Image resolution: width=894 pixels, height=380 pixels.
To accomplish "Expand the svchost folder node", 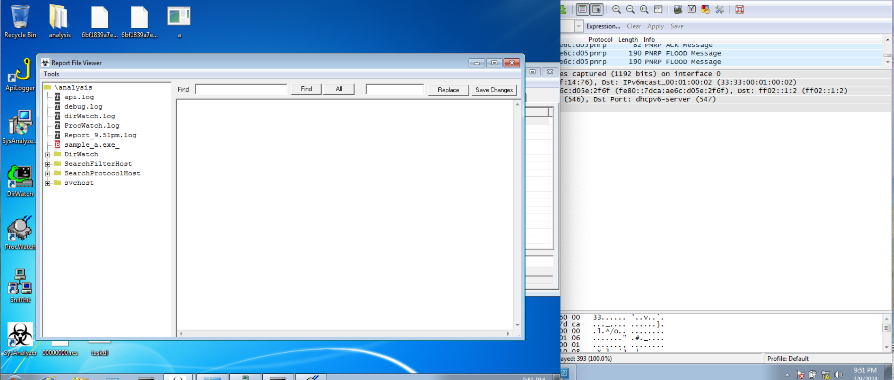I will click(47, 183).
